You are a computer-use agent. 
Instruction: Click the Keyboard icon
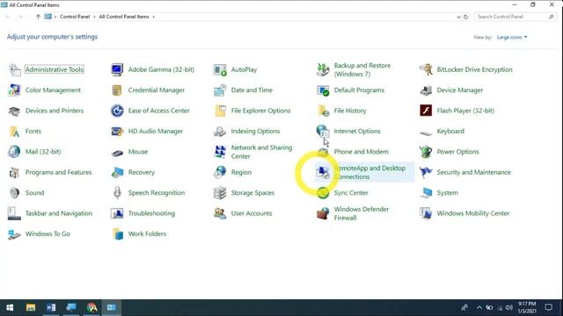coord(426,133)
